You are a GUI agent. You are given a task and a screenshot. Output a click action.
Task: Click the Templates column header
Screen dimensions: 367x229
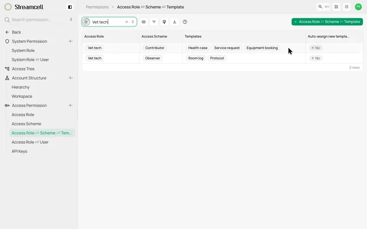tap(193, 36)
